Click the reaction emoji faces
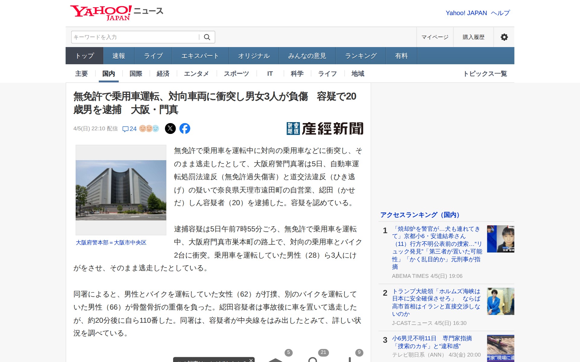 [x=149, y=129]
